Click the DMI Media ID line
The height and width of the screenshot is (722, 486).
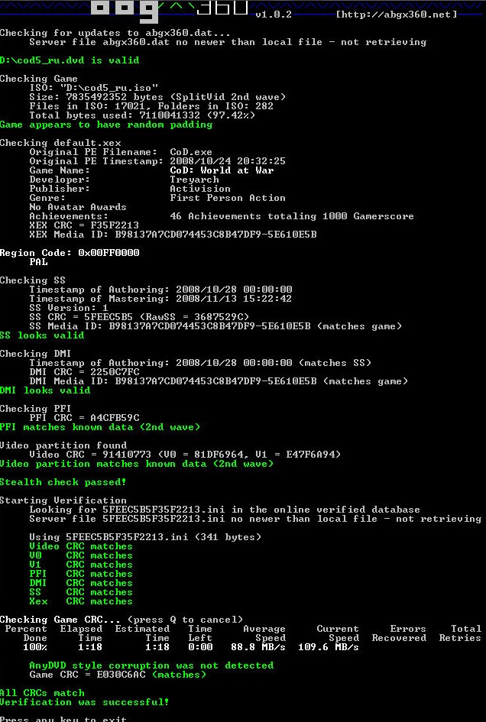coord(219,381)
